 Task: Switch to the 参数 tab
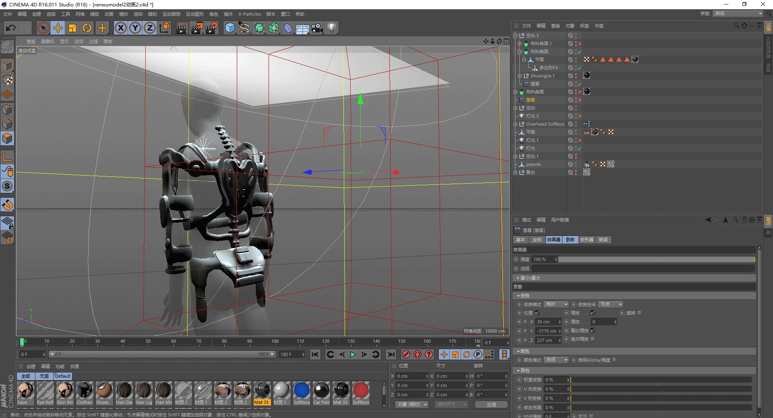570,240
